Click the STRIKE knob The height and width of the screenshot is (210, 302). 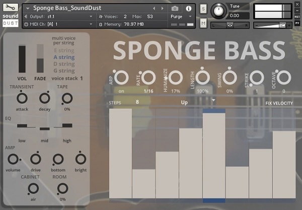click(257, 77)
